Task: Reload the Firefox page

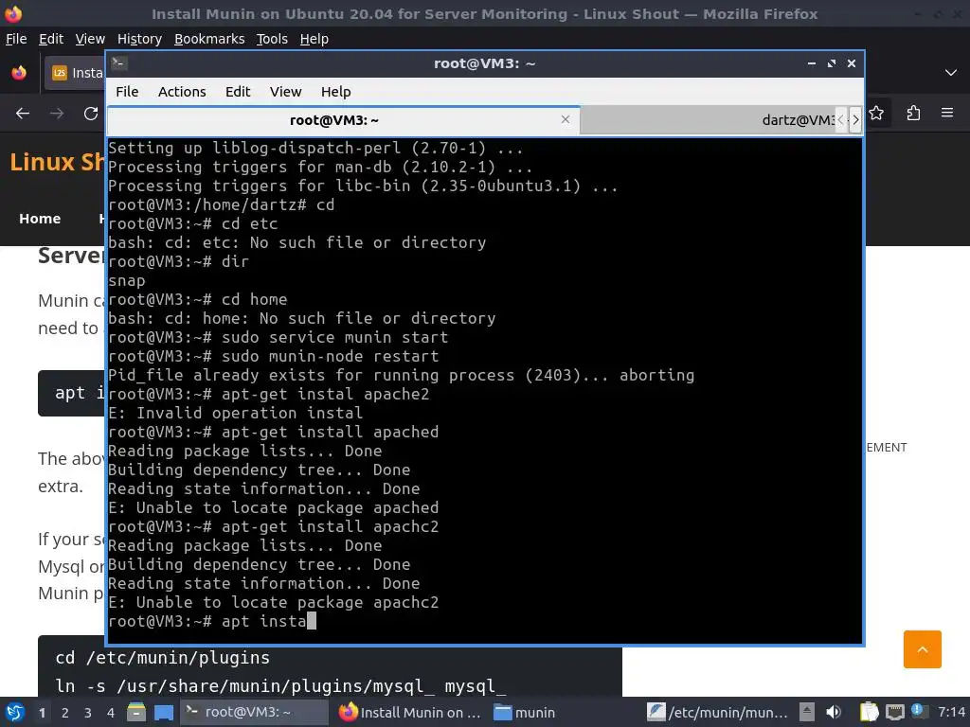Action: [91, 114]
